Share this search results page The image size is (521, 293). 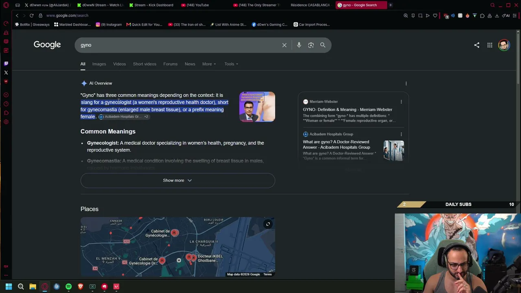click(477, 45)
